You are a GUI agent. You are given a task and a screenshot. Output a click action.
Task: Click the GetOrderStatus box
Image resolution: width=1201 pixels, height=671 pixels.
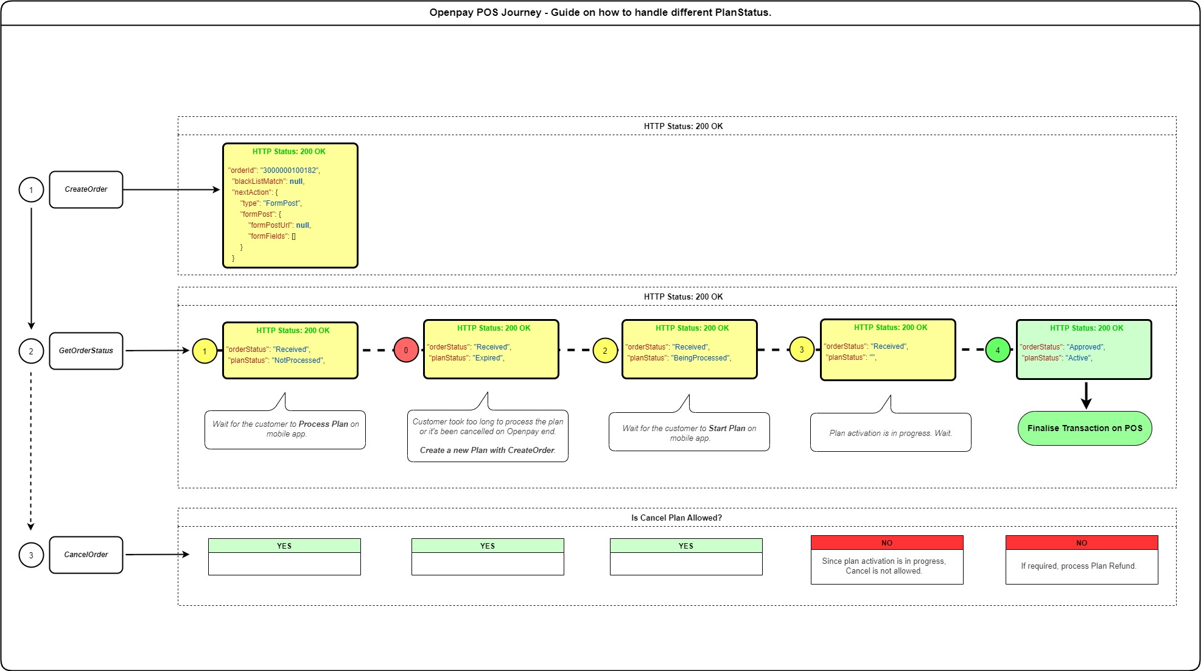(86, 351)
